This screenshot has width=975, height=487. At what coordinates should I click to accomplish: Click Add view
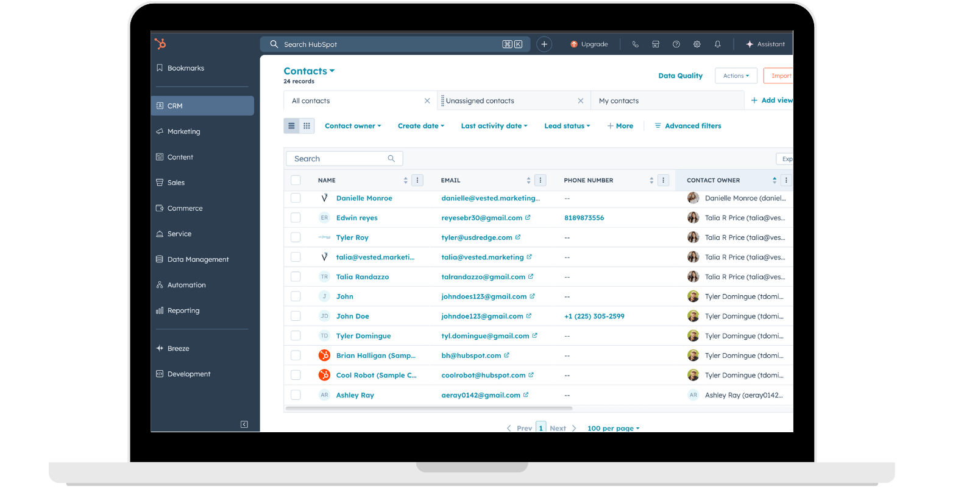(x=772, y=100)
